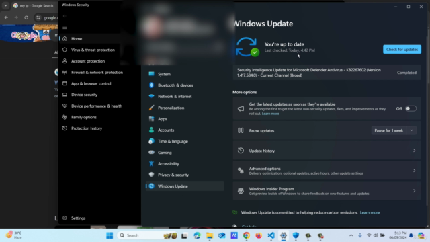This screenshot has height=242, width=430.
Task: Select the Personalization paintbrush icon
Action: coord(151,108)
